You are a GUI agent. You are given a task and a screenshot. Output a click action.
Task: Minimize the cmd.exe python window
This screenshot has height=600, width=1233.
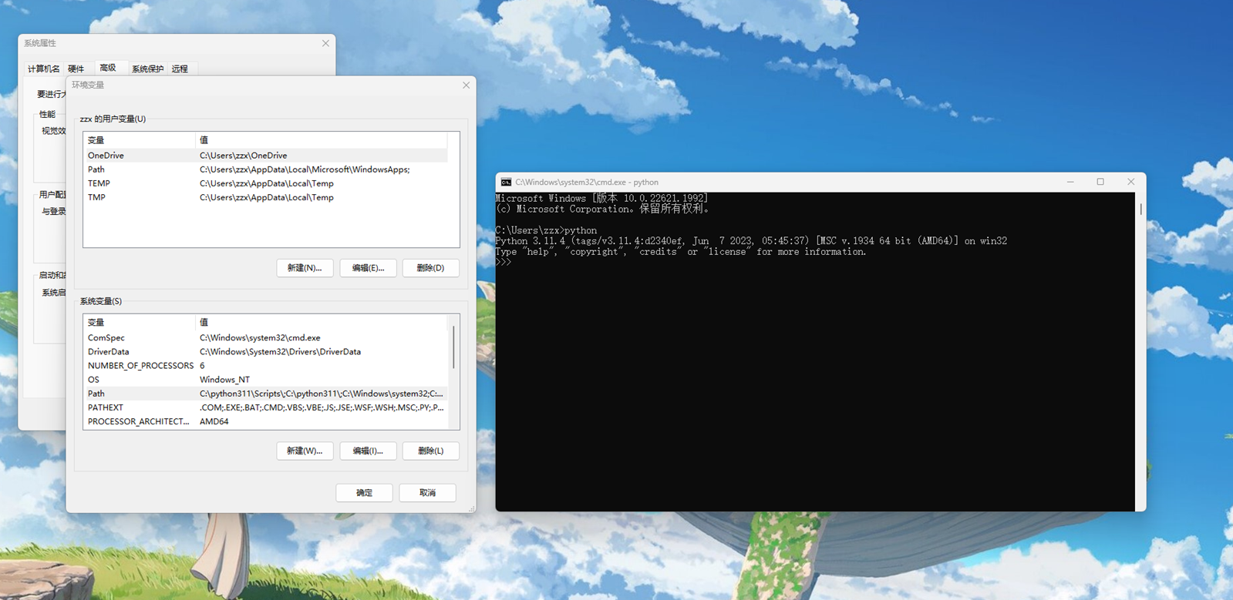pyautogui.click(x=1070, y=182)
